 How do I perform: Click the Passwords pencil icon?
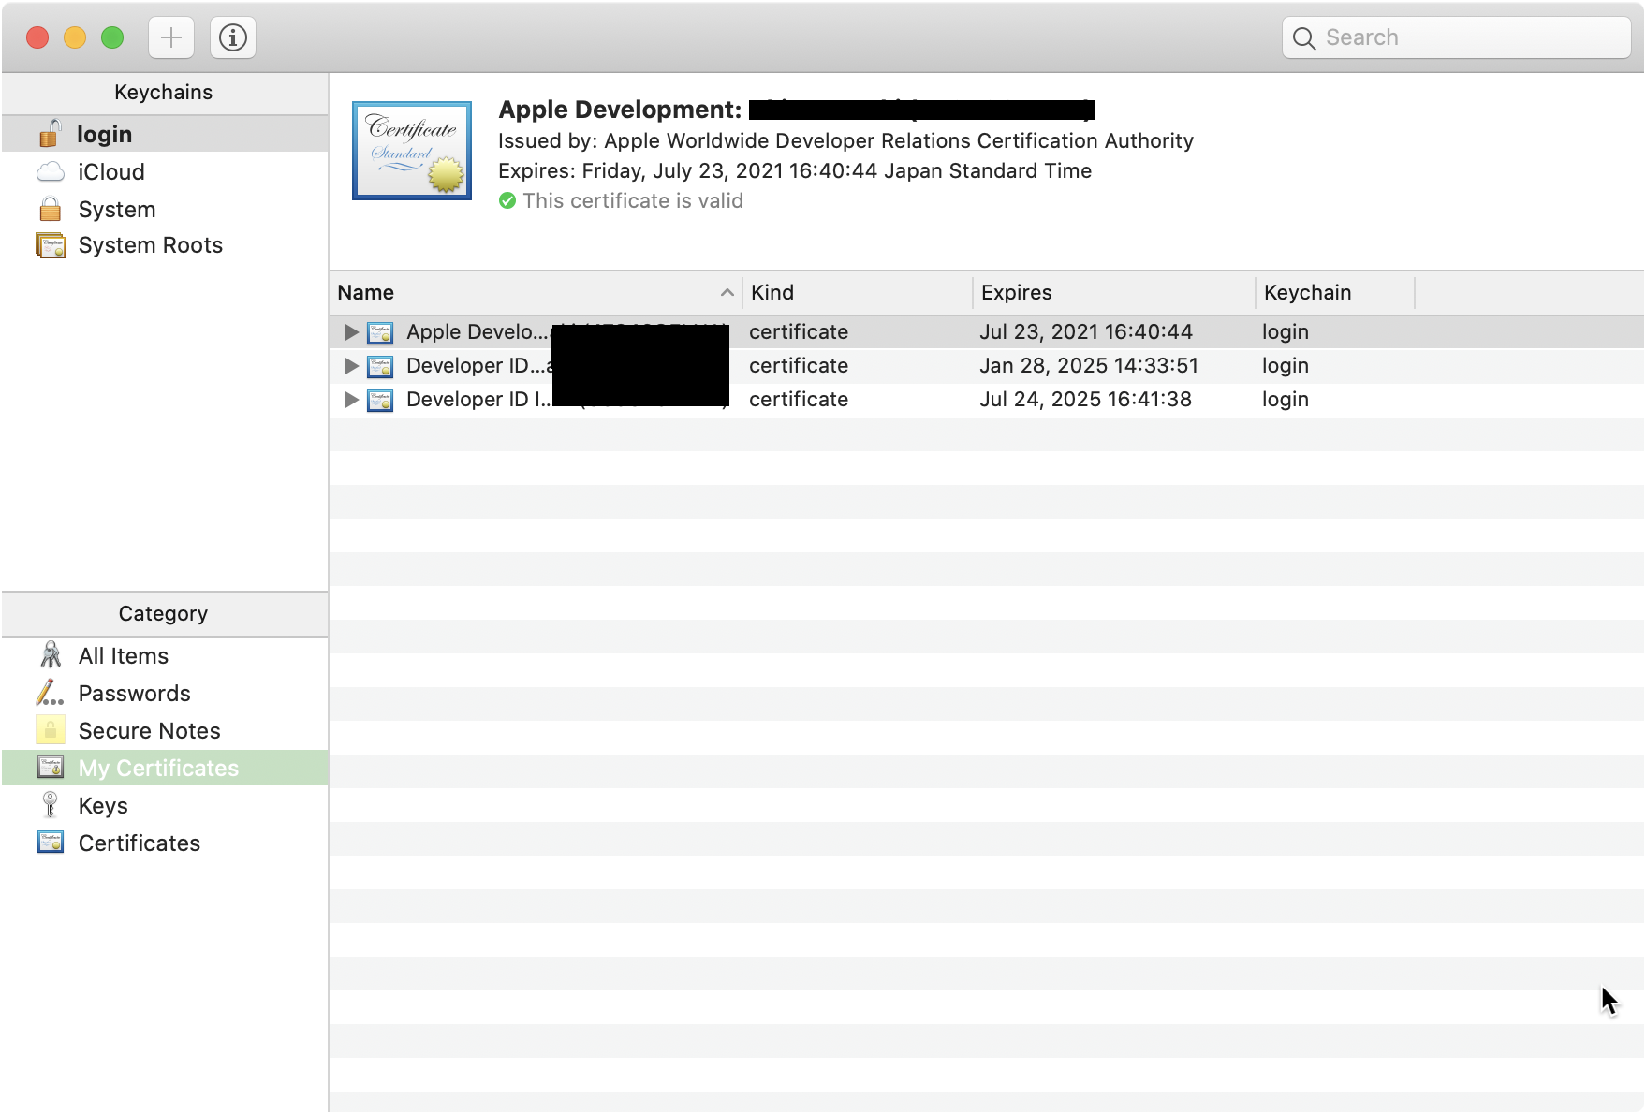(51, 693)
